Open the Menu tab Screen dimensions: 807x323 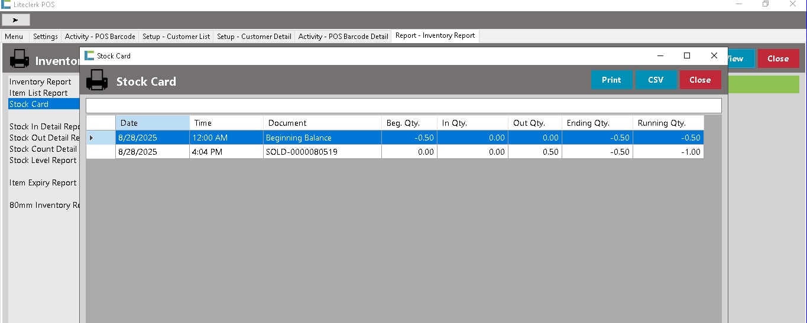(14, 36)
